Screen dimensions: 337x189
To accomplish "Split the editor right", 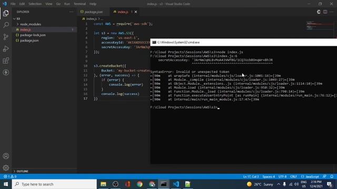I will 325,12.
